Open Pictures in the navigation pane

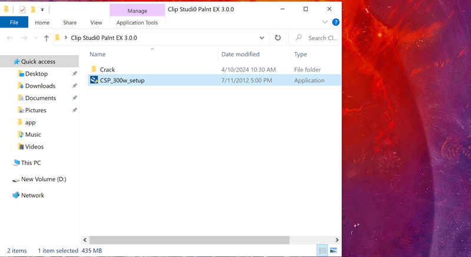[36, 110]
